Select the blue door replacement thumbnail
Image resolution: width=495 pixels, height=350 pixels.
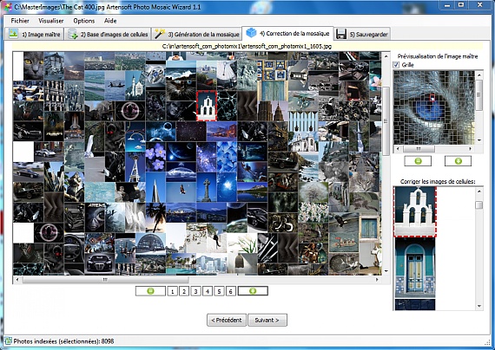pos(415,268)
